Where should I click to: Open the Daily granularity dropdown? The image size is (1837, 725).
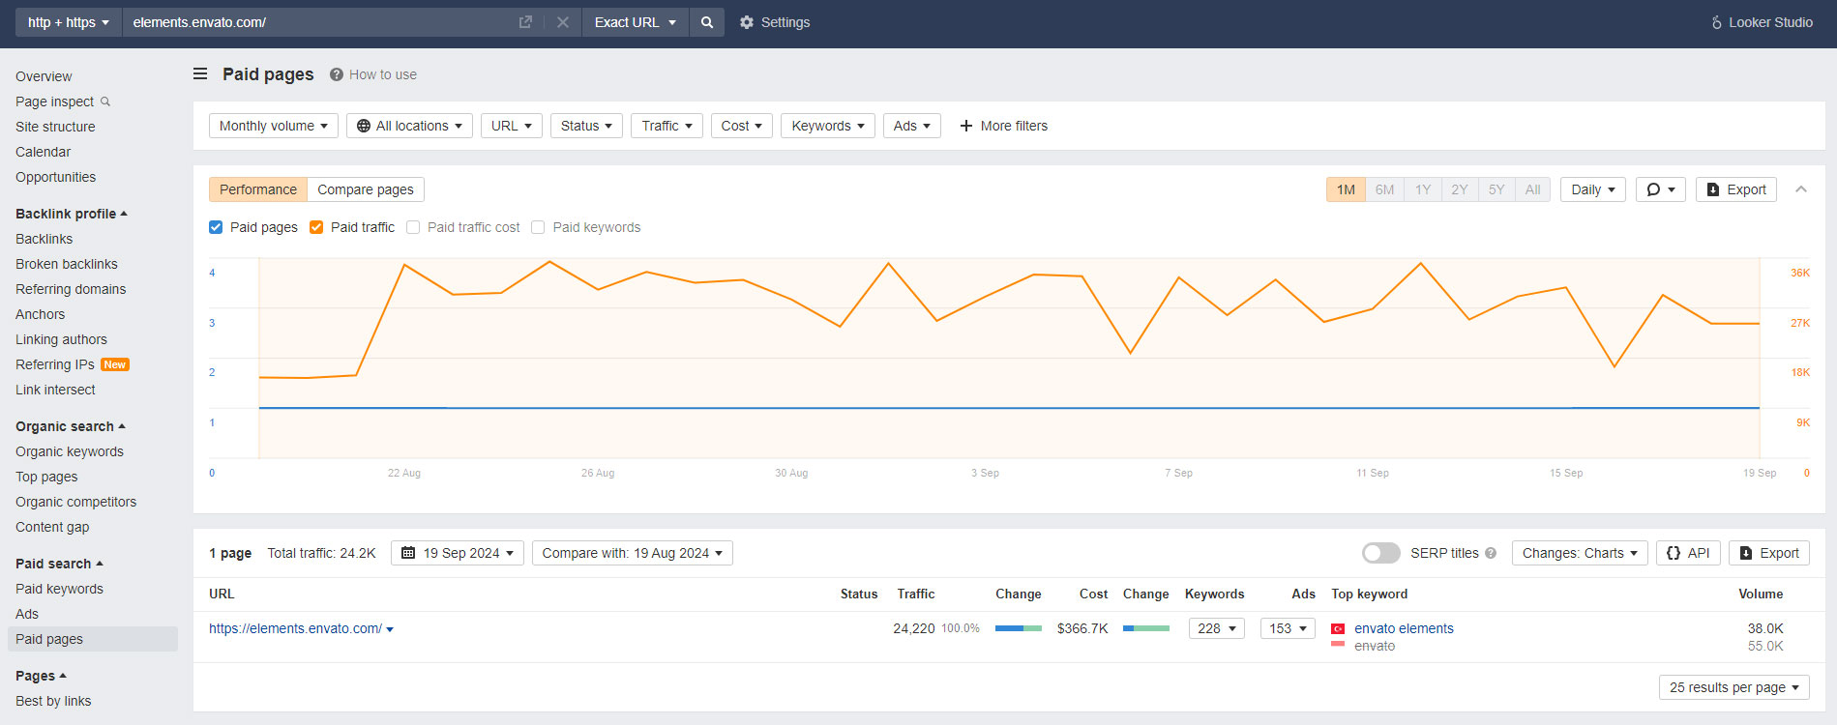point(1593,189)
